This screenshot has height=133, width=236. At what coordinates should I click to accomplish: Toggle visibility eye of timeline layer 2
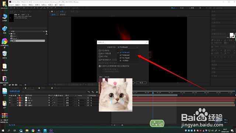click(x=10, y=100)
